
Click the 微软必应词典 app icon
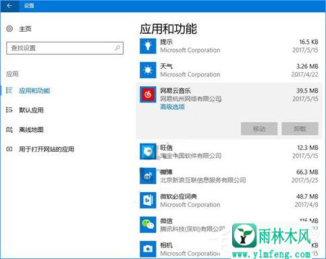pos(148,200)
